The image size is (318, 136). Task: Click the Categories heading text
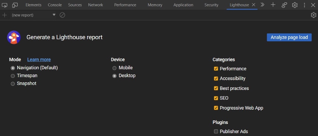tap(224, 60)
